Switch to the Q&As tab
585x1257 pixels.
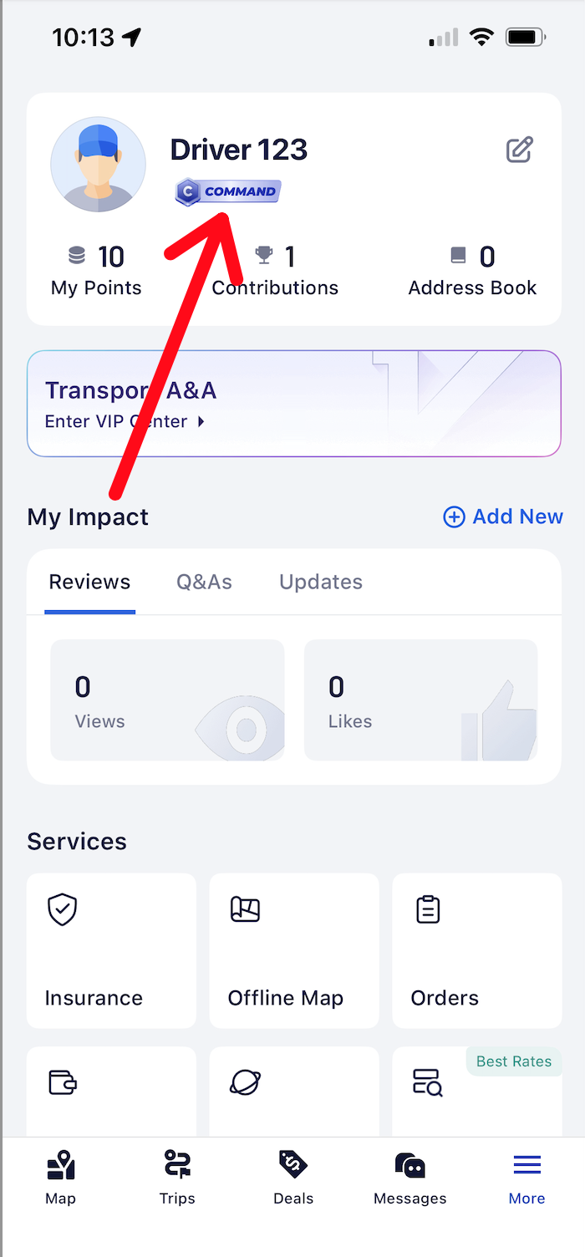pyautogui.click(x=204, y=582)
